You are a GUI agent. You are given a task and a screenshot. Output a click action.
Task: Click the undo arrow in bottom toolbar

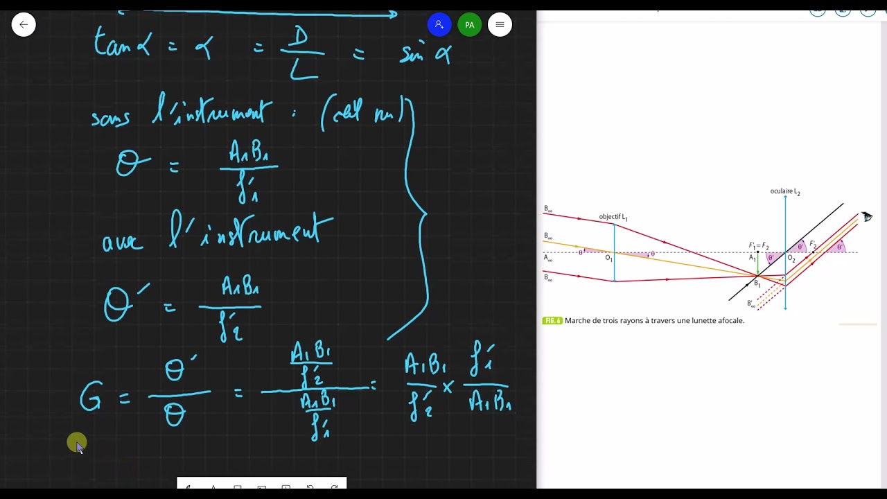(310, 487)
